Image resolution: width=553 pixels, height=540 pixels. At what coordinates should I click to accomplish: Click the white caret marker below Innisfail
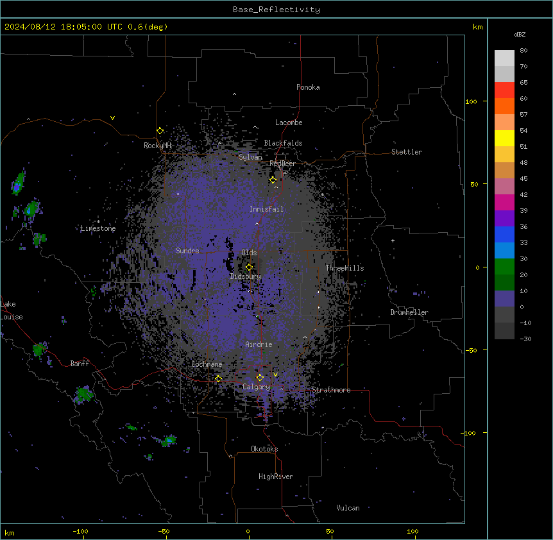257,223
